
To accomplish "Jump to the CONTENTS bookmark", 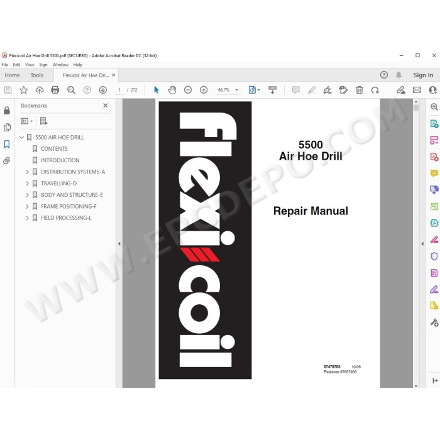I will point(54,149).
